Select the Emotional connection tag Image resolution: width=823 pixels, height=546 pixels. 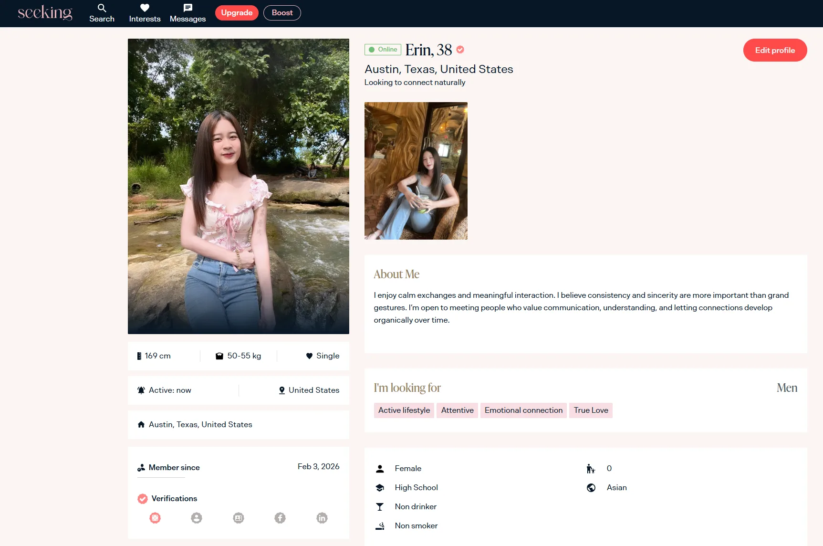tap(523, 410)
